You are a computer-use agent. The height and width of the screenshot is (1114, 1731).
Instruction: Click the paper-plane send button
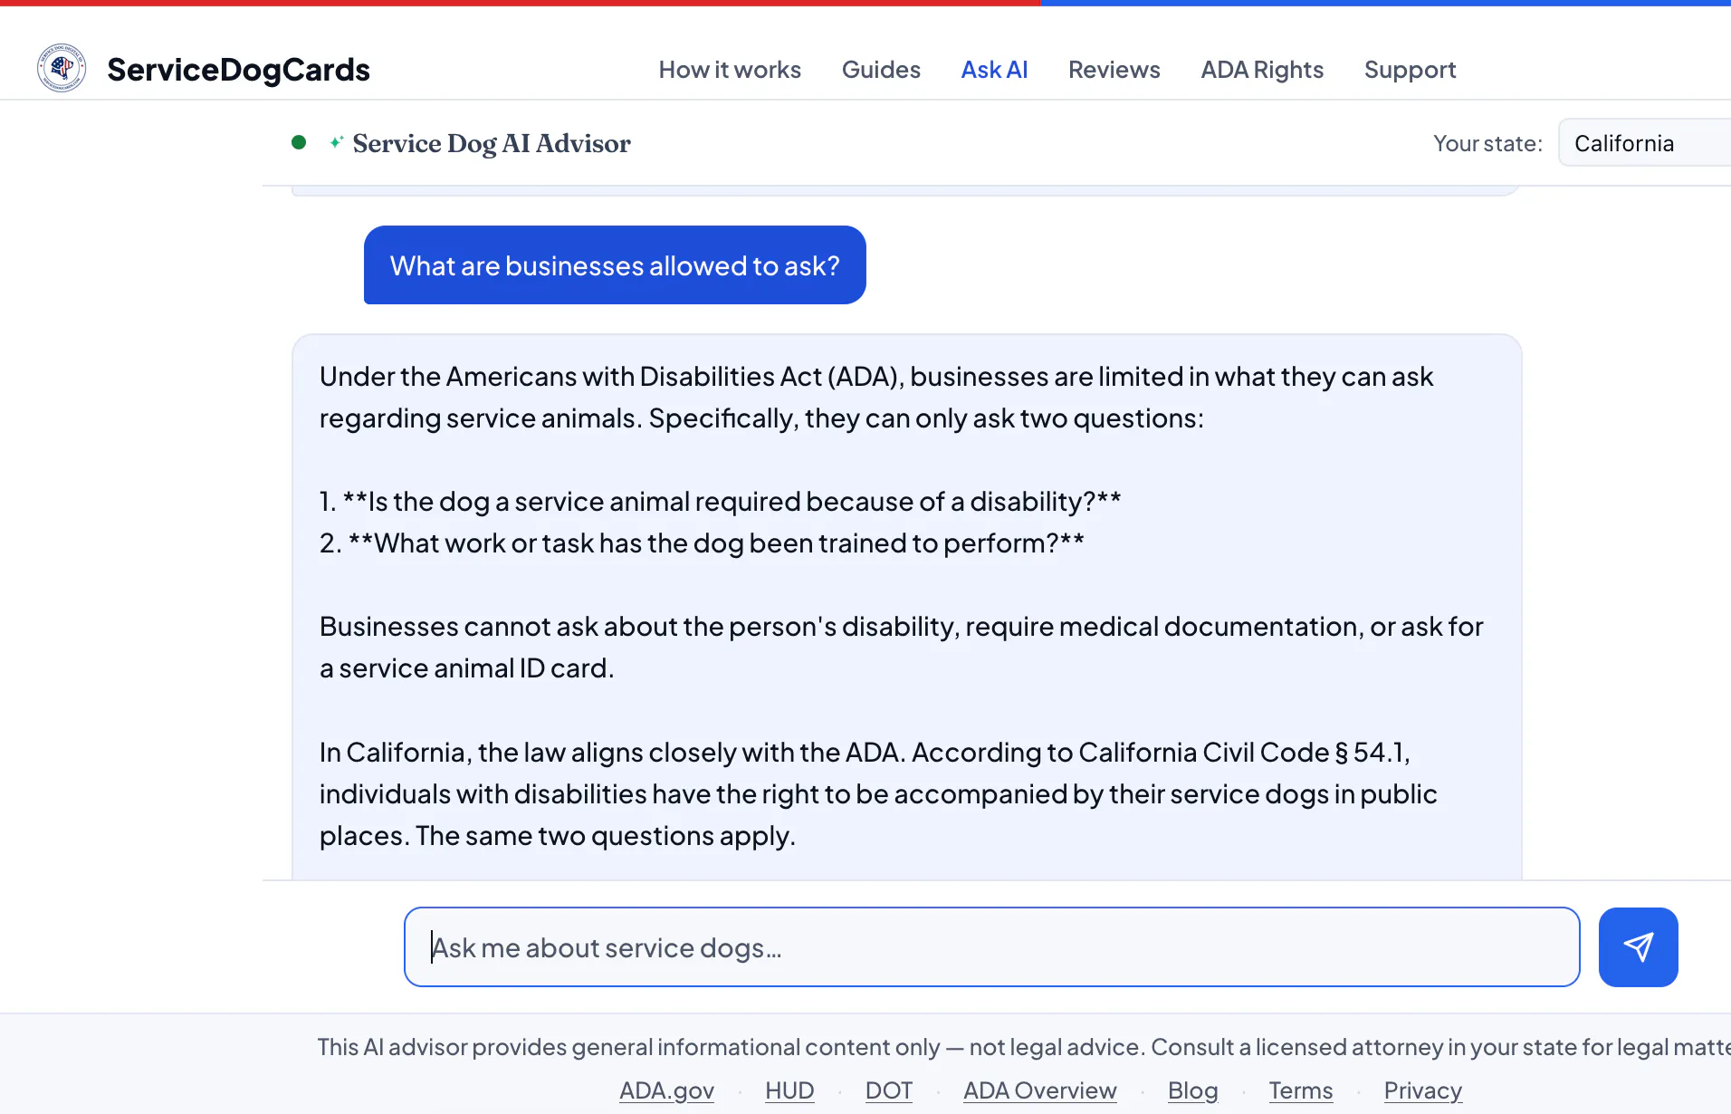pyautogui.click(x=1638, y=946)
